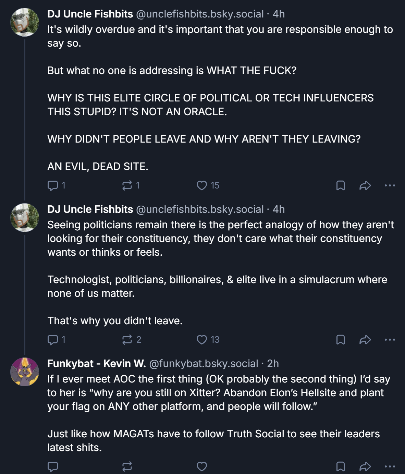The height and width of the screenshot is (474, 405).
Task: Reply to Funkybat's post about AOC
Action: [53, 466]
